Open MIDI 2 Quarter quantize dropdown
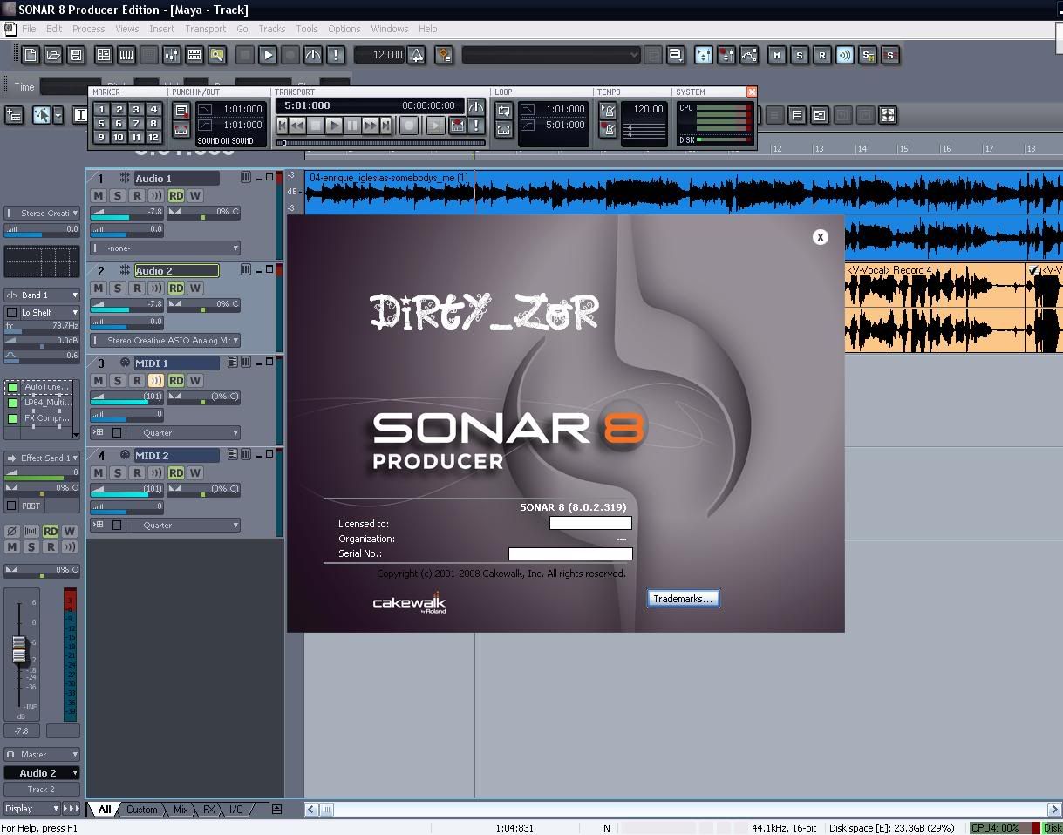Screen dimensions: 1063x835 point(183,526)
